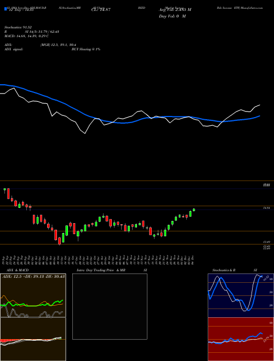The height and width of the screenshot is (361, 274).
Task: Click the RSI chart with red background
Action: point(241,339)
